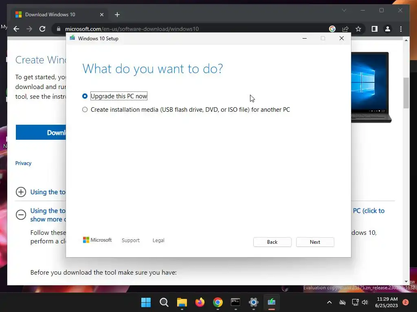The width and height of the screenshot is (417, 312).
Task: Open notification badge showing 2
Action: click(406, 302)
